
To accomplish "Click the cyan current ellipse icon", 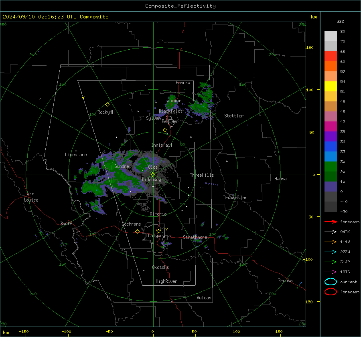I will click(331, 282).
